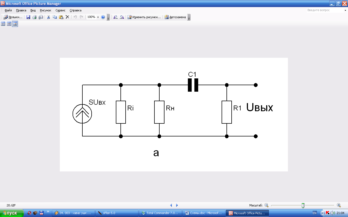
Task: Switch to Схемы.doc Microsoft Word window
Action: tap(204, 213)
